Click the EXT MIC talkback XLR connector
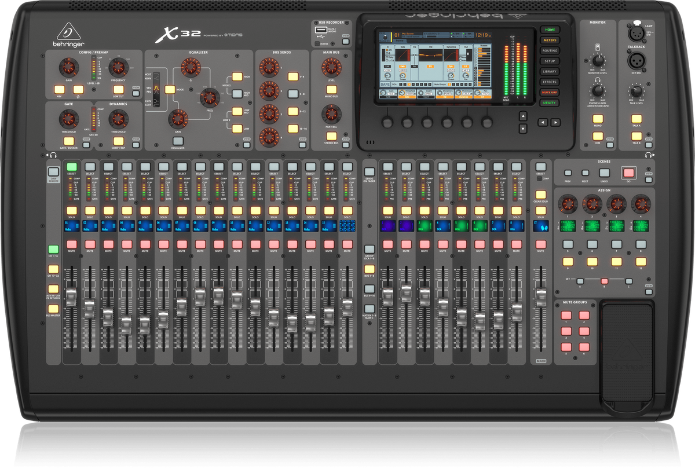The width and height of the screenshot is (695, 469). [636, 60]
